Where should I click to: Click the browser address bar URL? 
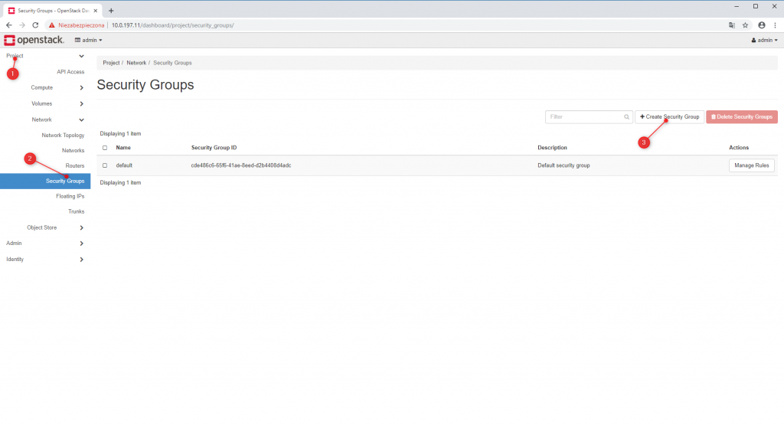172,25
